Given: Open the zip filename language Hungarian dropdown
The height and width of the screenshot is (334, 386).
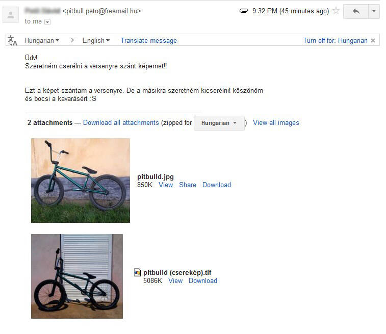Looking at the screenshot, I should (219, 123).
